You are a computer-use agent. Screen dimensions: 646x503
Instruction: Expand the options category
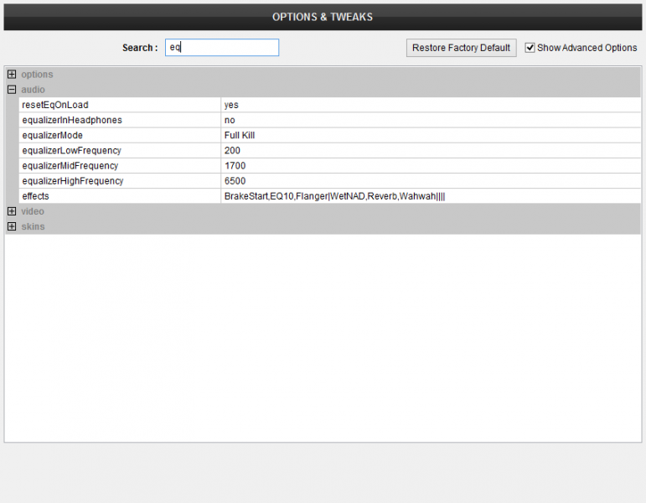12,75
